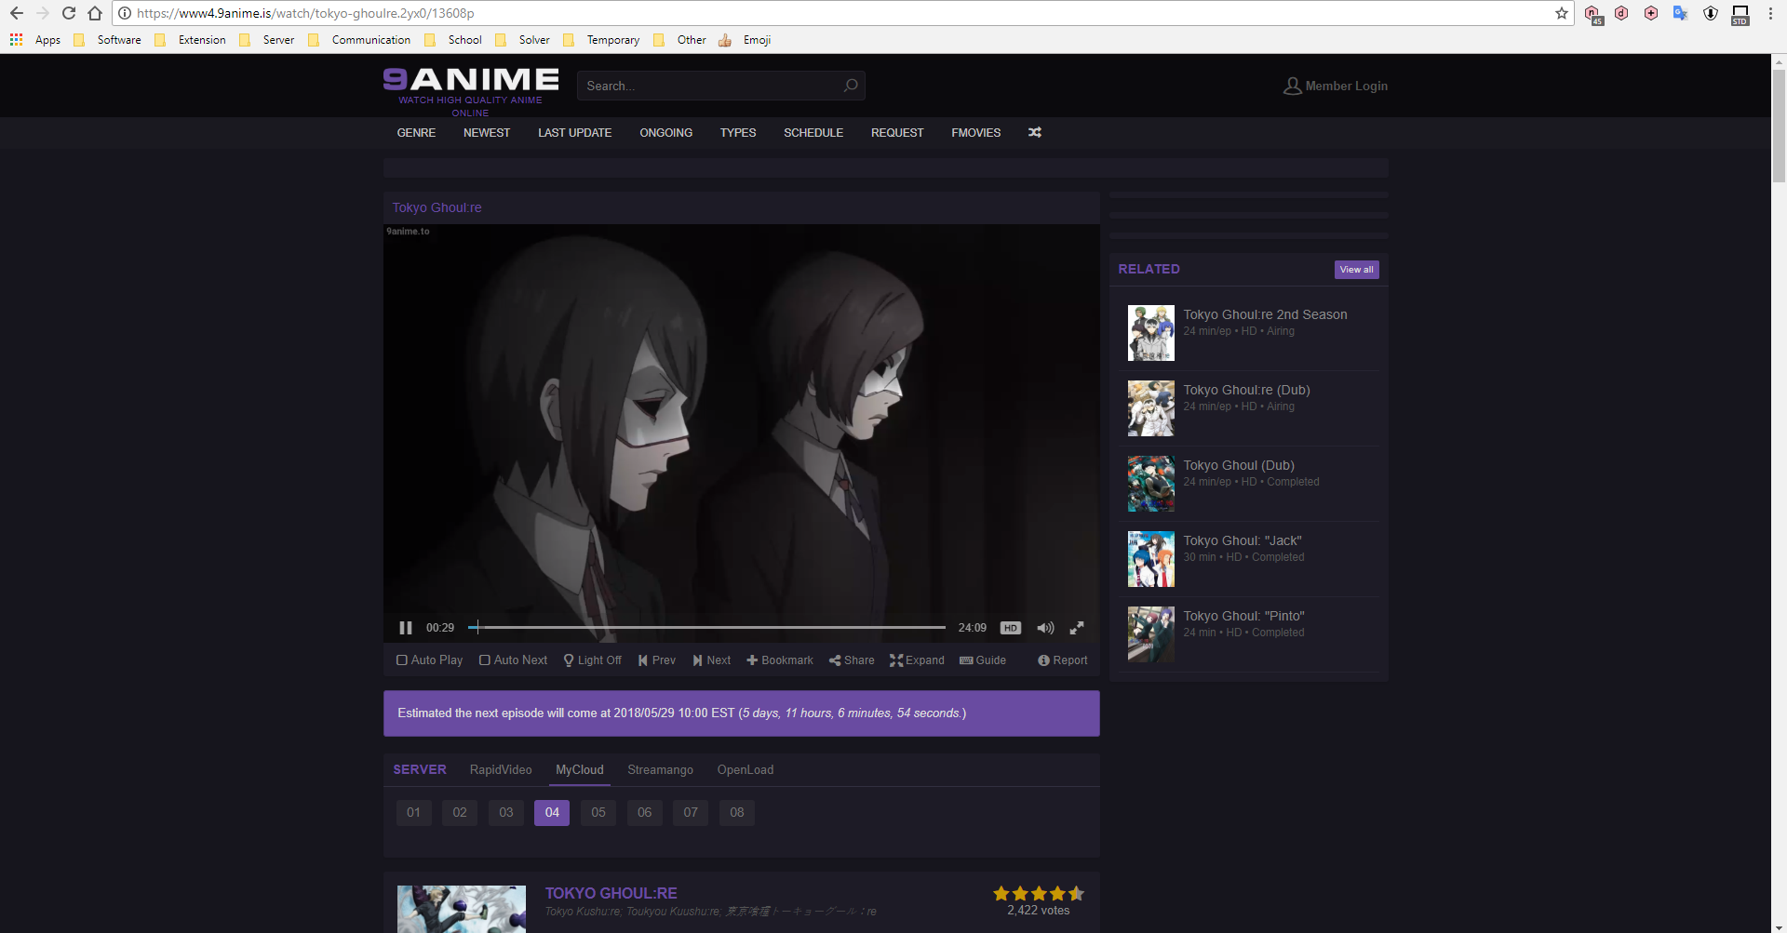Open the keyboard Guide
Viewport: 1787px width, 933px height.
tap(983, 660)
